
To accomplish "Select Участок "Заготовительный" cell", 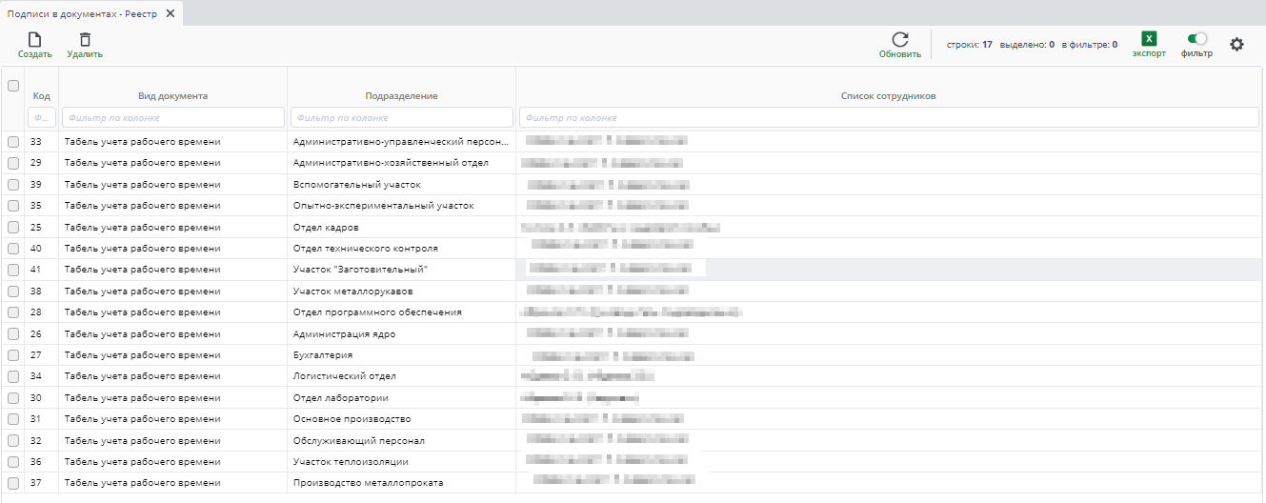I will click(x=402, y=270).
